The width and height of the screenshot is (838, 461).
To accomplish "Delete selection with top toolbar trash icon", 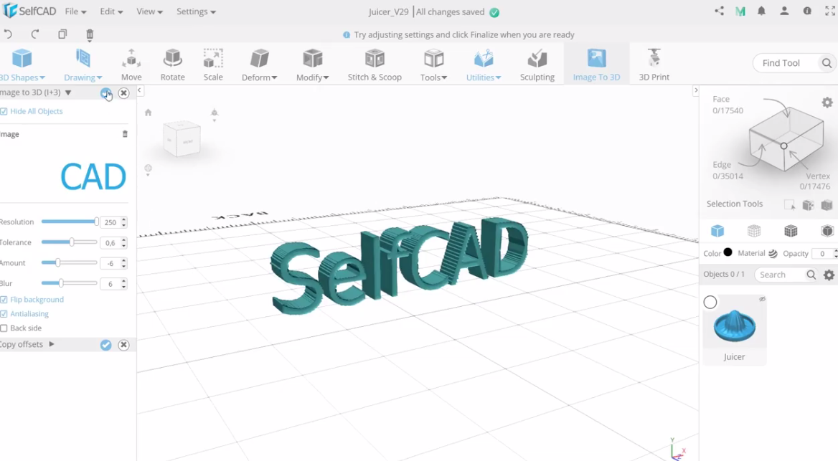I will [x=90, y=34].
